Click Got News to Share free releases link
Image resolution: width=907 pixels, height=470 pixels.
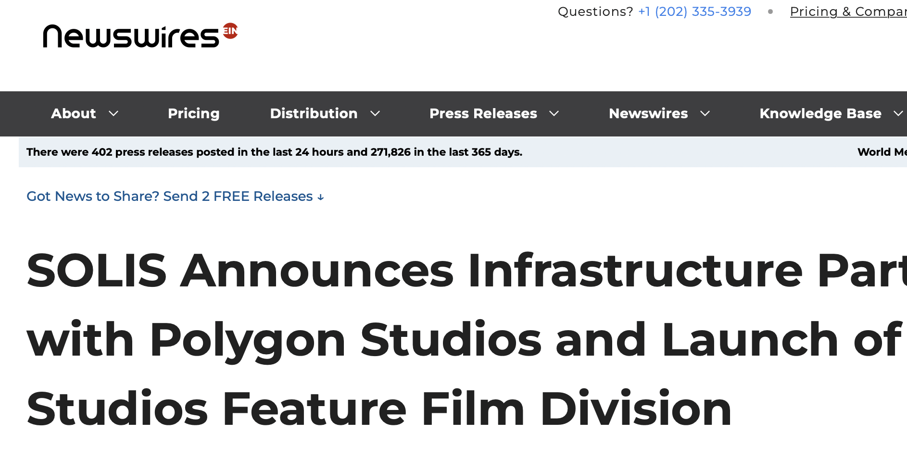175,196
